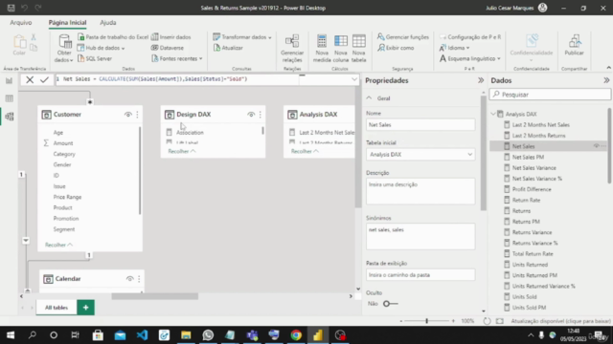Add a new layout tab with plus

coord(85,308)
